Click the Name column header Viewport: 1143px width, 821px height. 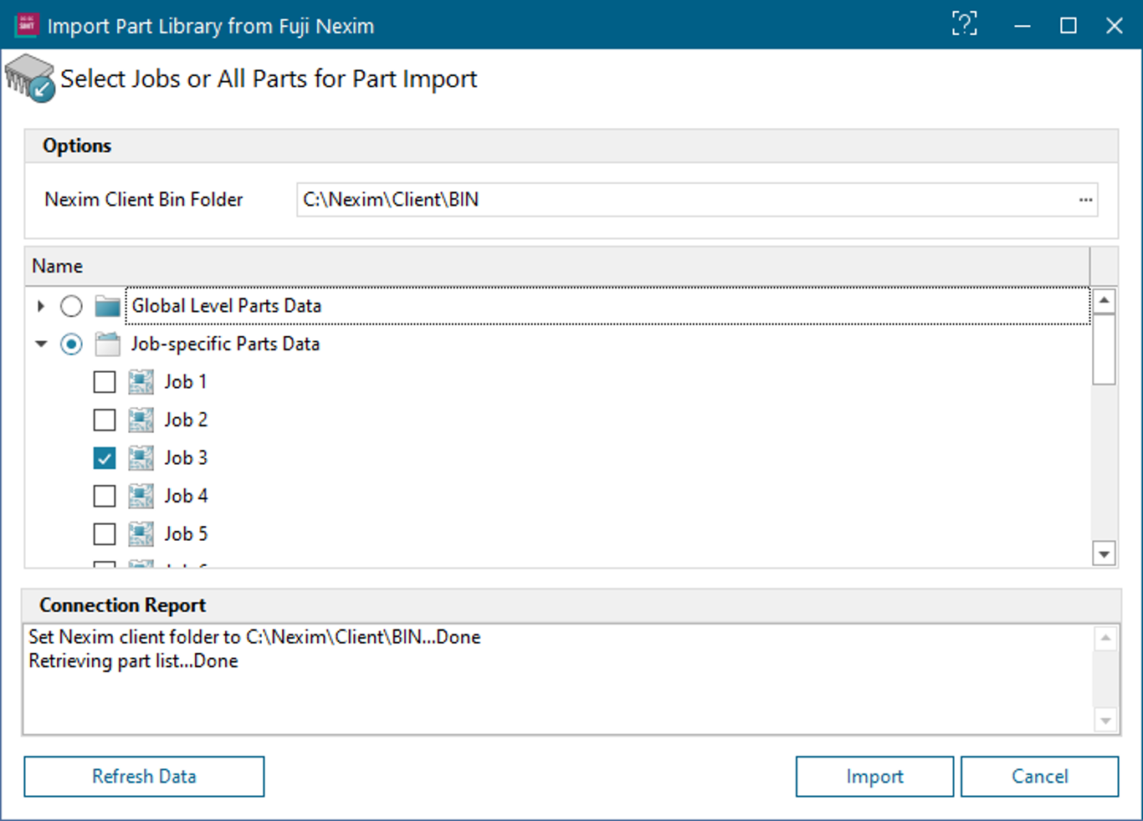click(56, 265)
